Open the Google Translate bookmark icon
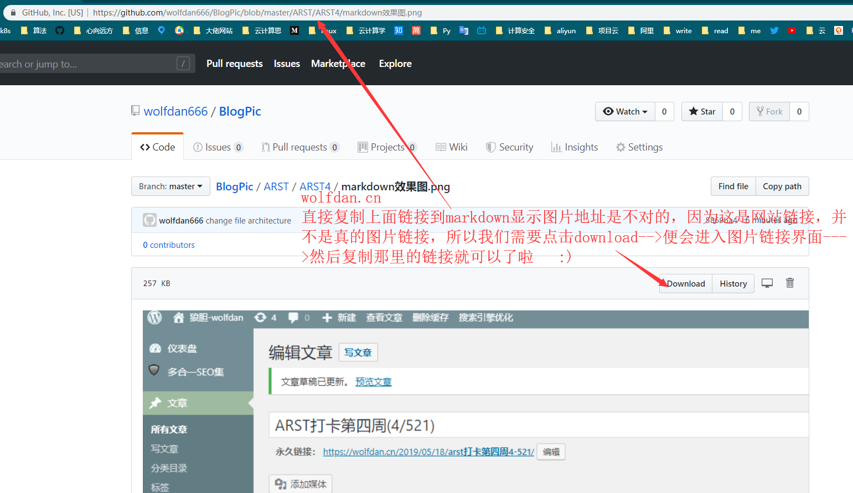 [464, 30]
